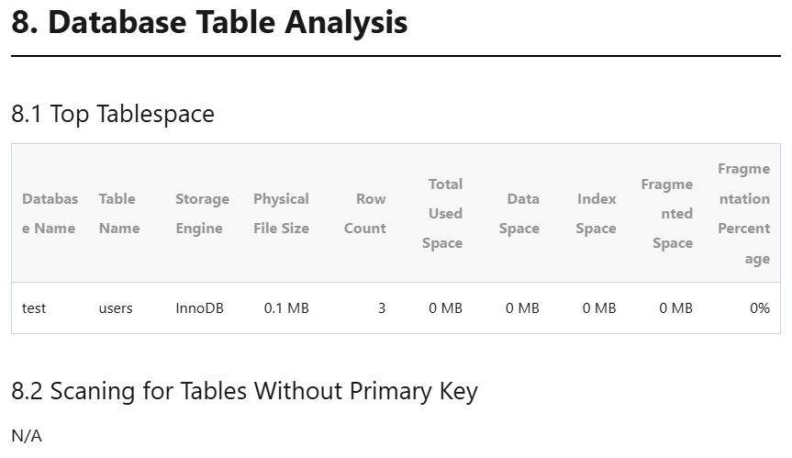Image resolution: width=792 pixels, height=458 pixels.
Task: Select the Table Name column header
Action: [118, 213]
